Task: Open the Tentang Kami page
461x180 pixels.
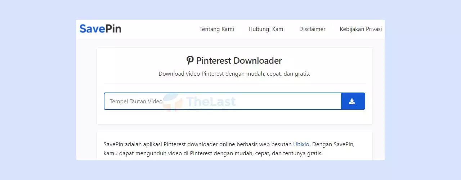Action: coord(217,29)
